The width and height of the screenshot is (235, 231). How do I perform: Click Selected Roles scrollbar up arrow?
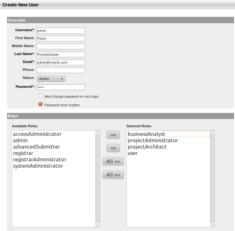coord(212,133)
